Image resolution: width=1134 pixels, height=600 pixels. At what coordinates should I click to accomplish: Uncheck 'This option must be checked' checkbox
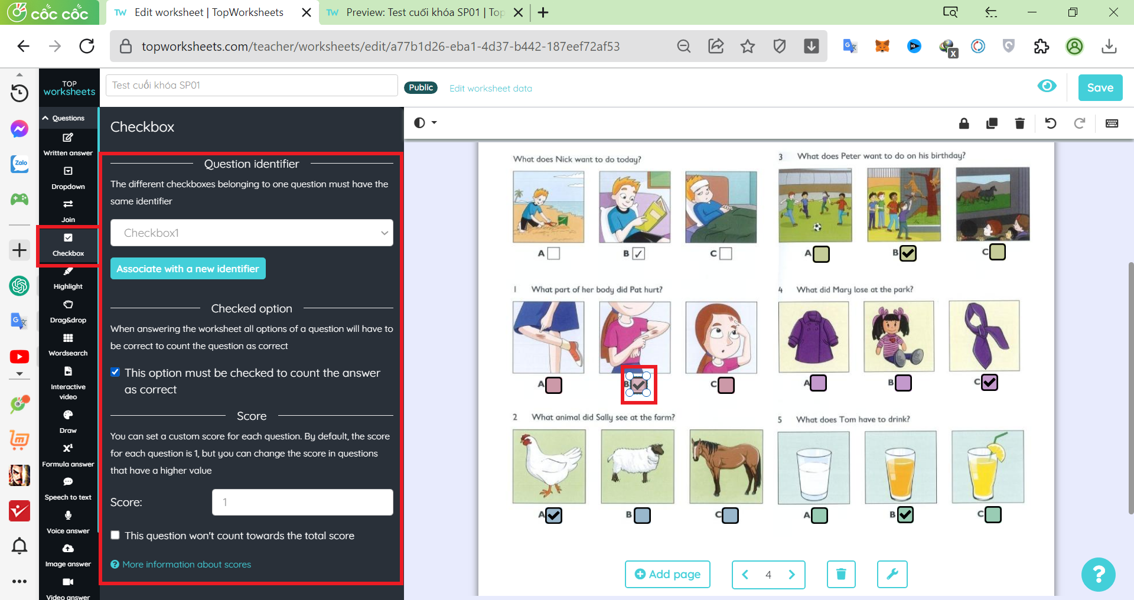click(116, 372)
